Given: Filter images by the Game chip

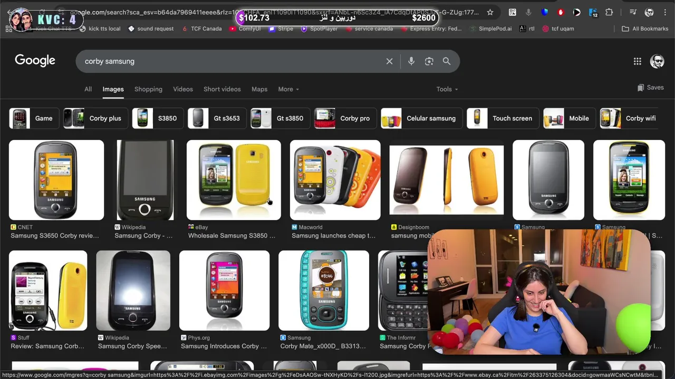Looking at the screenshot, I should 34,118.
